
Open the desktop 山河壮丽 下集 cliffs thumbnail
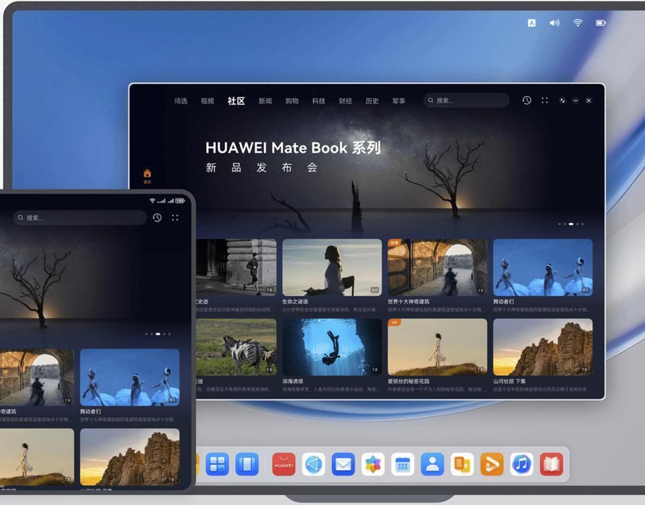point(543,347)
